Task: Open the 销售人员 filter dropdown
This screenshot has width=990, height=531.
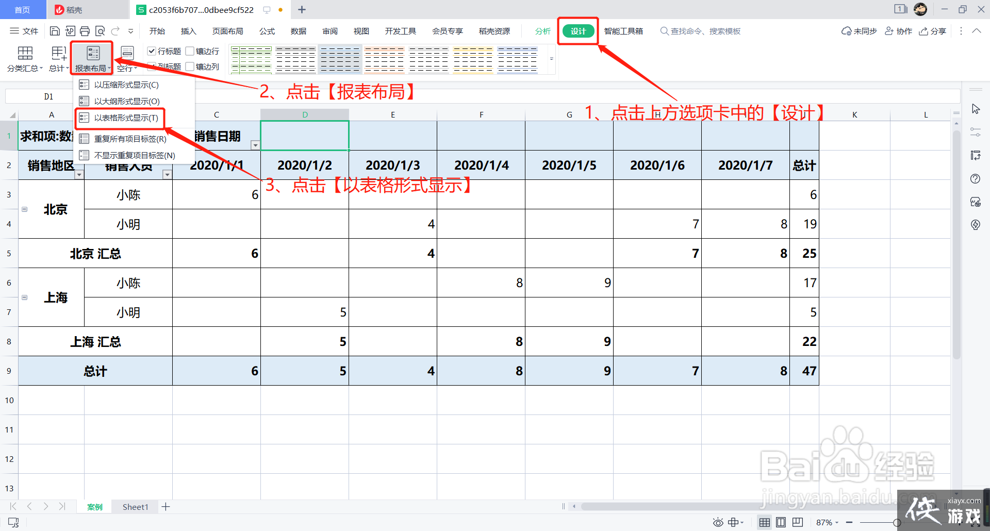Action: [167, 175]
